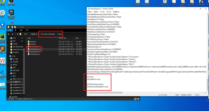Open Notepad's 편집(E) menu
This screenshot has height=111, width=209.
pyautogui.click(x=96, y=12)
